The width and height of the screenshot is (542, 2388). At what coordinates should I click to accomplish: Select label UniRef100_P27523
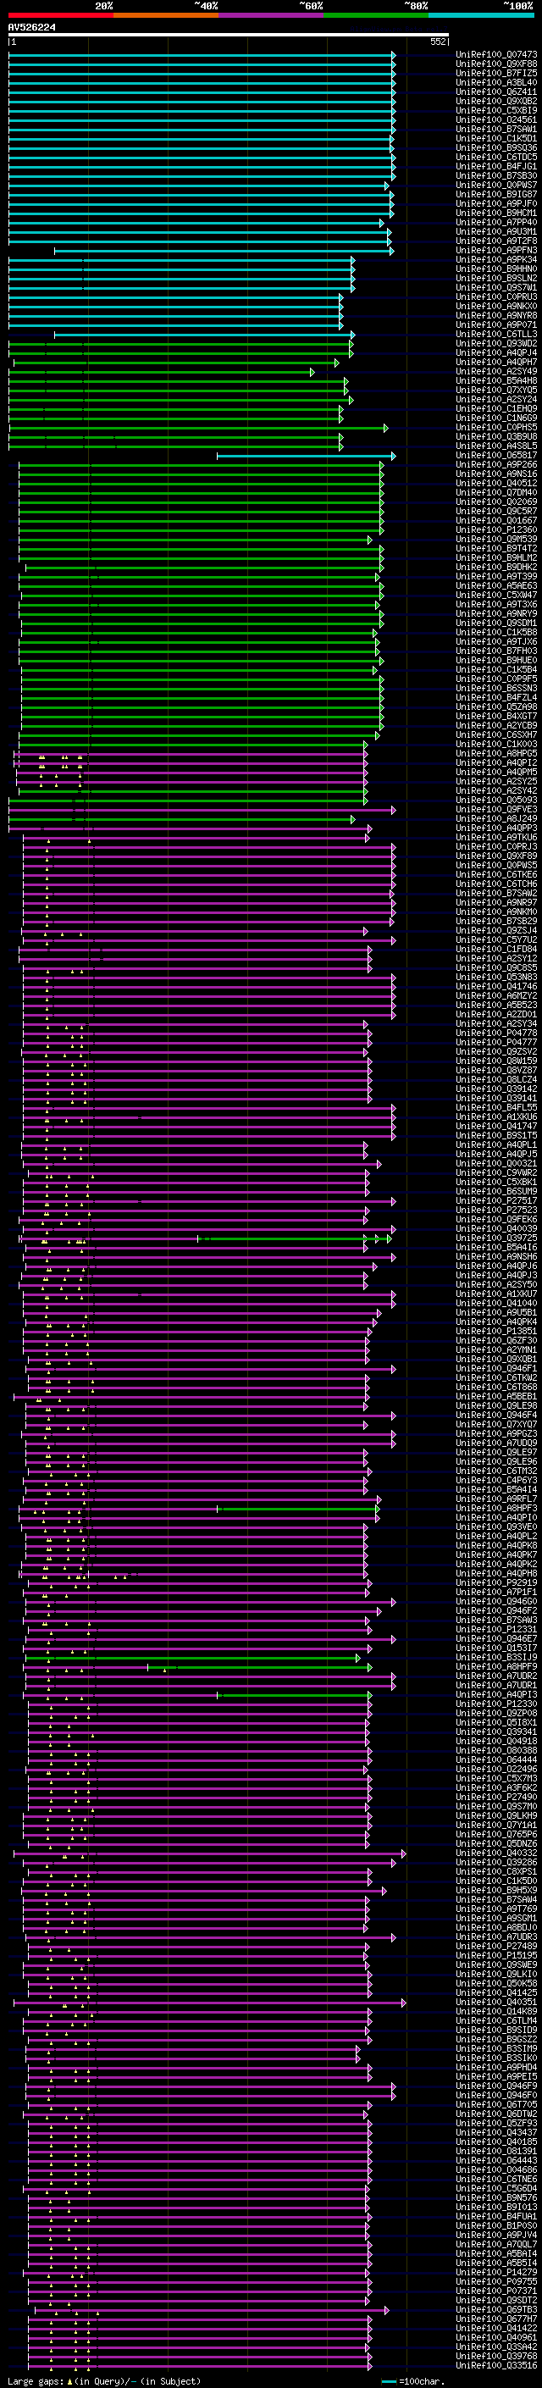(x=496, y=1210)
